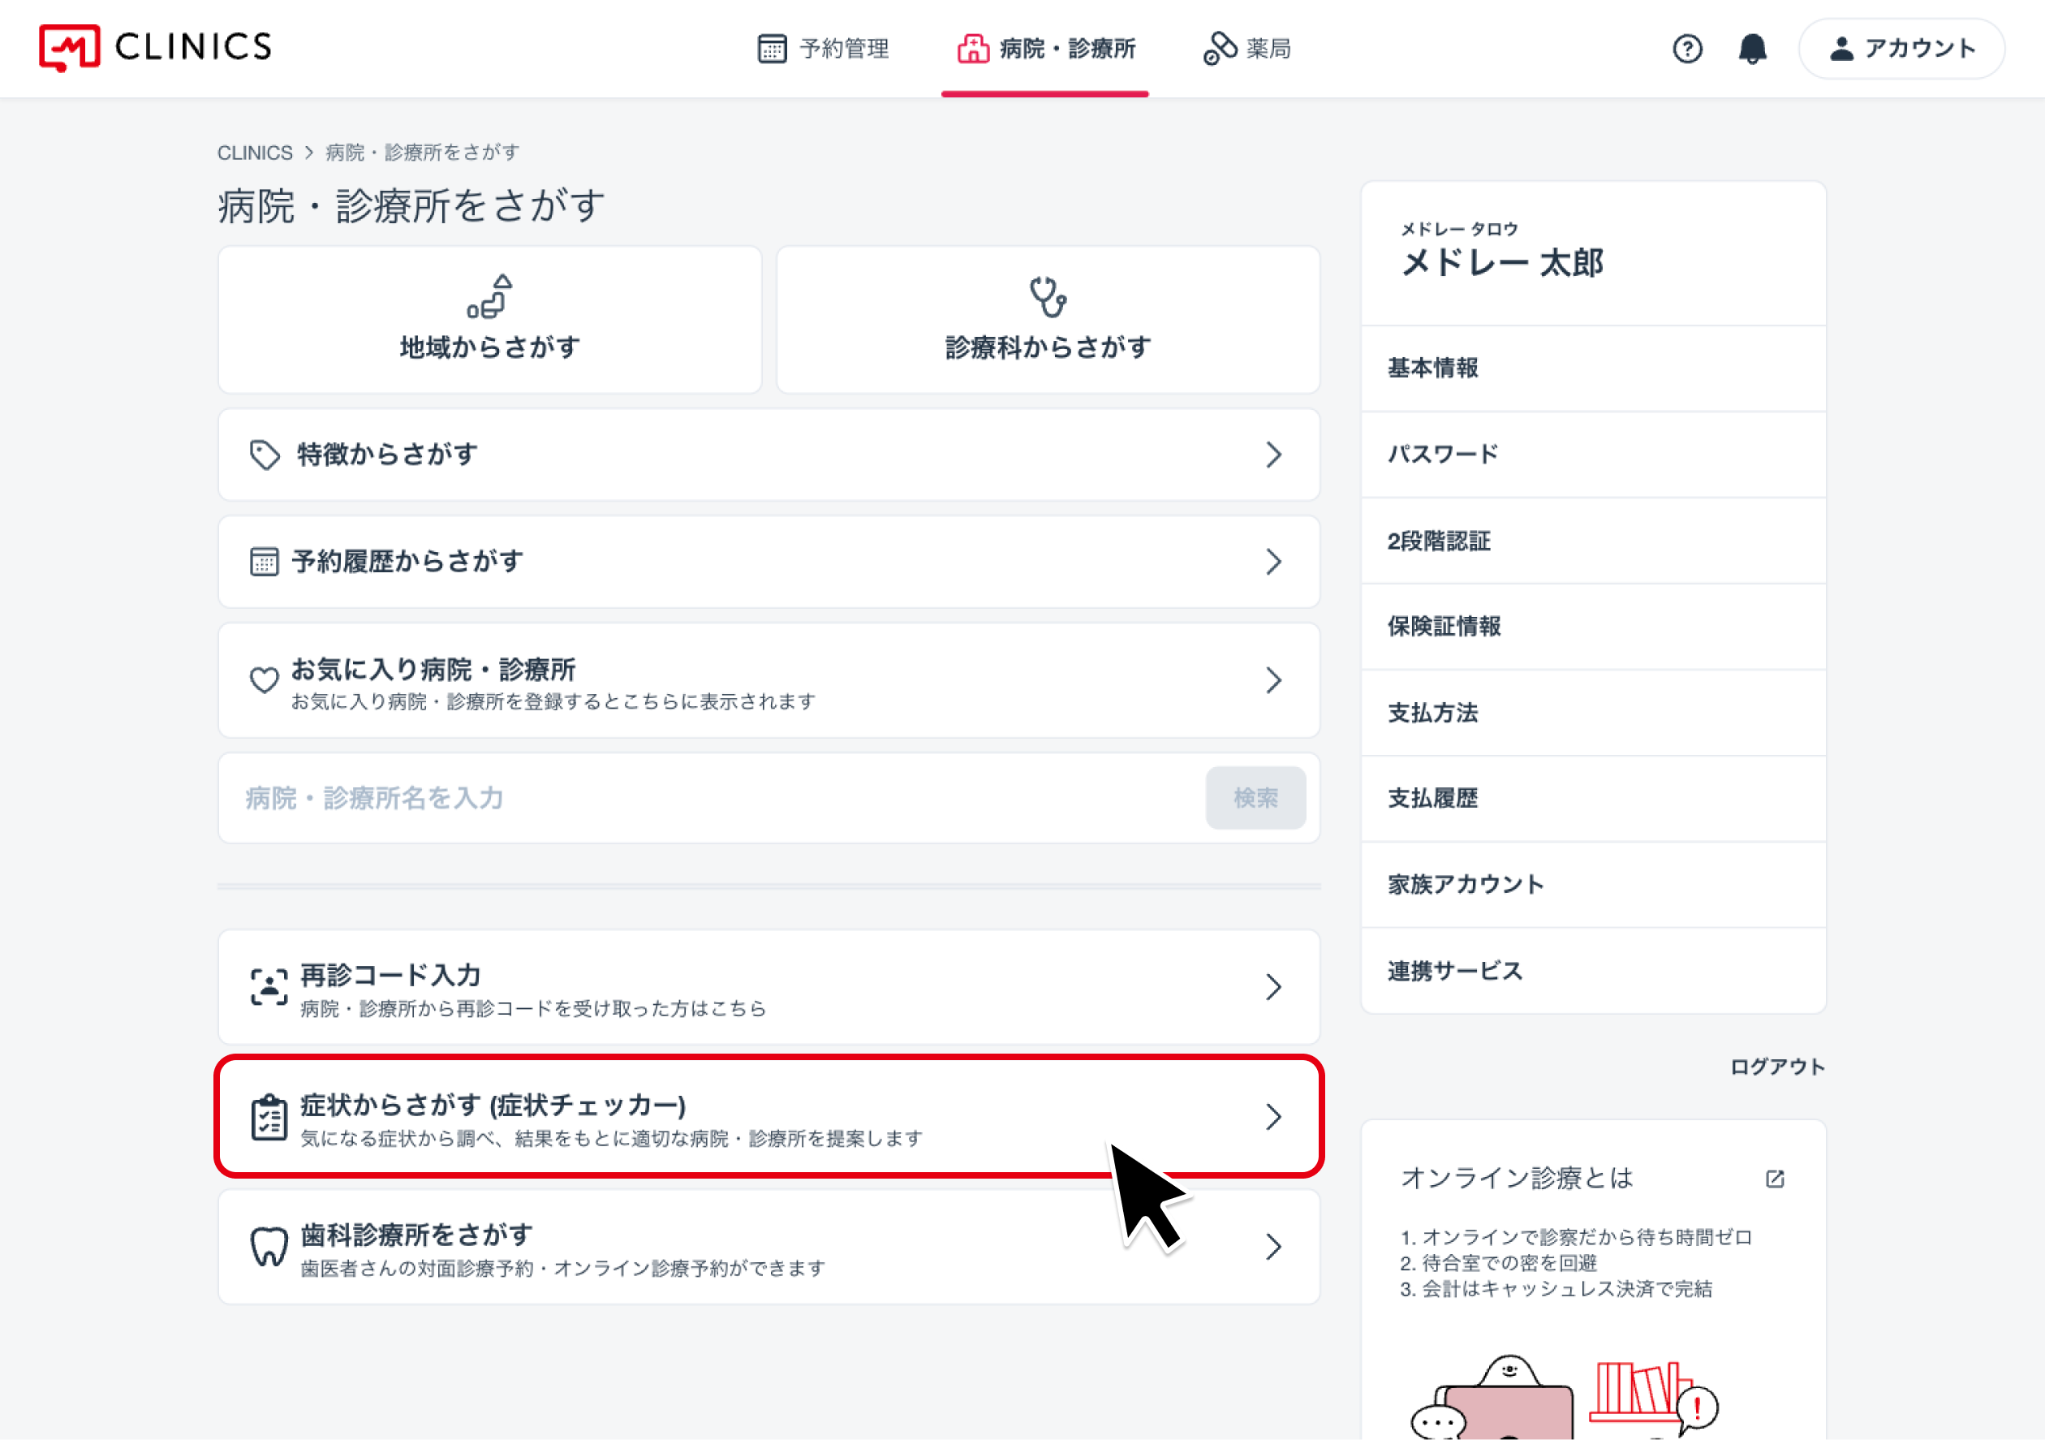Click the clipboard checklist icon for 症状チェッカー
Image resolution: width=2045 pixels, height=1440 pixels.
click(268, 1118)
